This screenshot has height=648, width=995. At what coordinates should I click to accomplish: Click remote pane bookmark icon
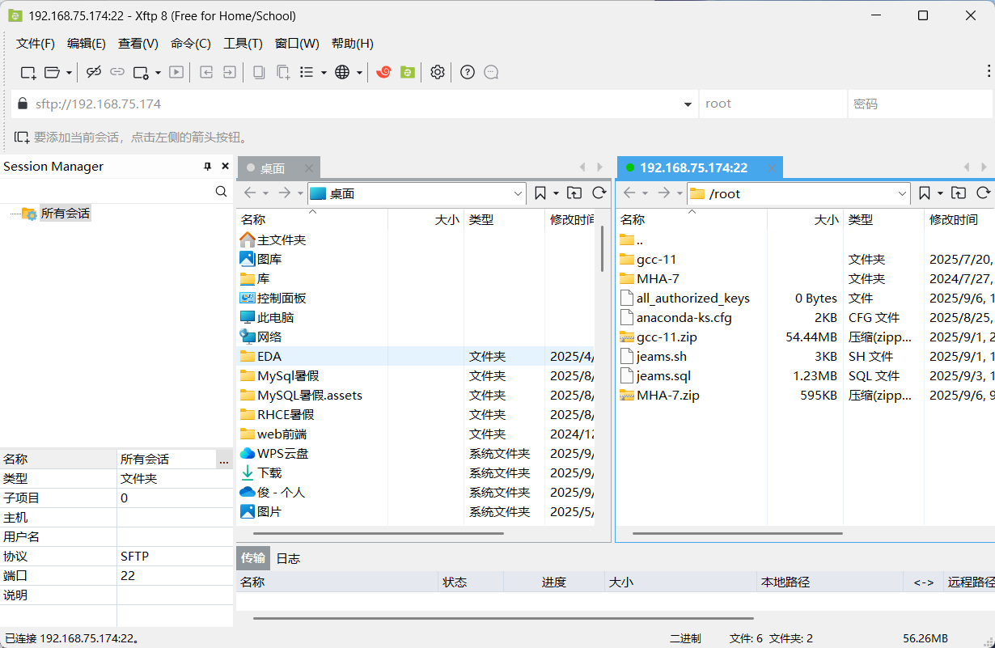pyautogui.click(x=925, y=193)
